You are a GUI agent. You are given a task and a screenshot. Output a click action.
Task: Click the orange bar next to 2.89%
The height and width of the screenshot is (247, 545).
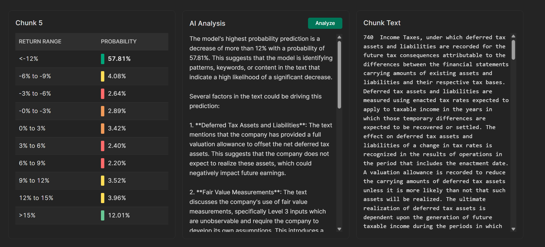coord(103,111)
